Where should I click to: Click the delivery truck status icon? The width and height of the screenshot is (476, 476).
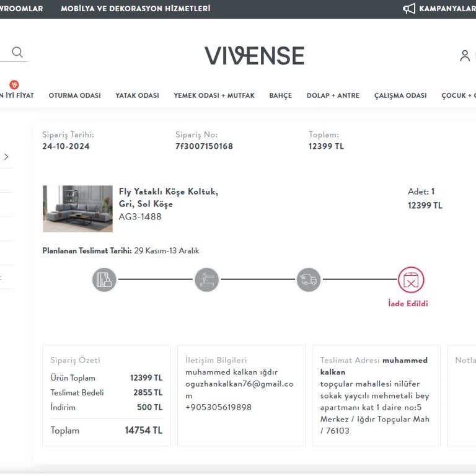click(x=309, y=280)
